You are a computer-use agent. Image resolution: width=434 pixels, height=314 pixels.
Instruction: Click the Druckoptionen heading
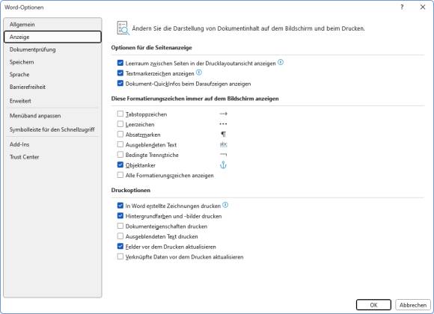131,190
